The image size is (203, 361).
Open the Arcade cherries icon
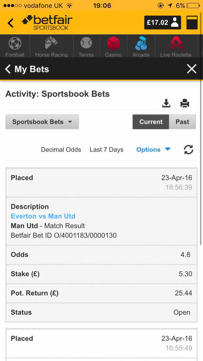click(141, 43)
